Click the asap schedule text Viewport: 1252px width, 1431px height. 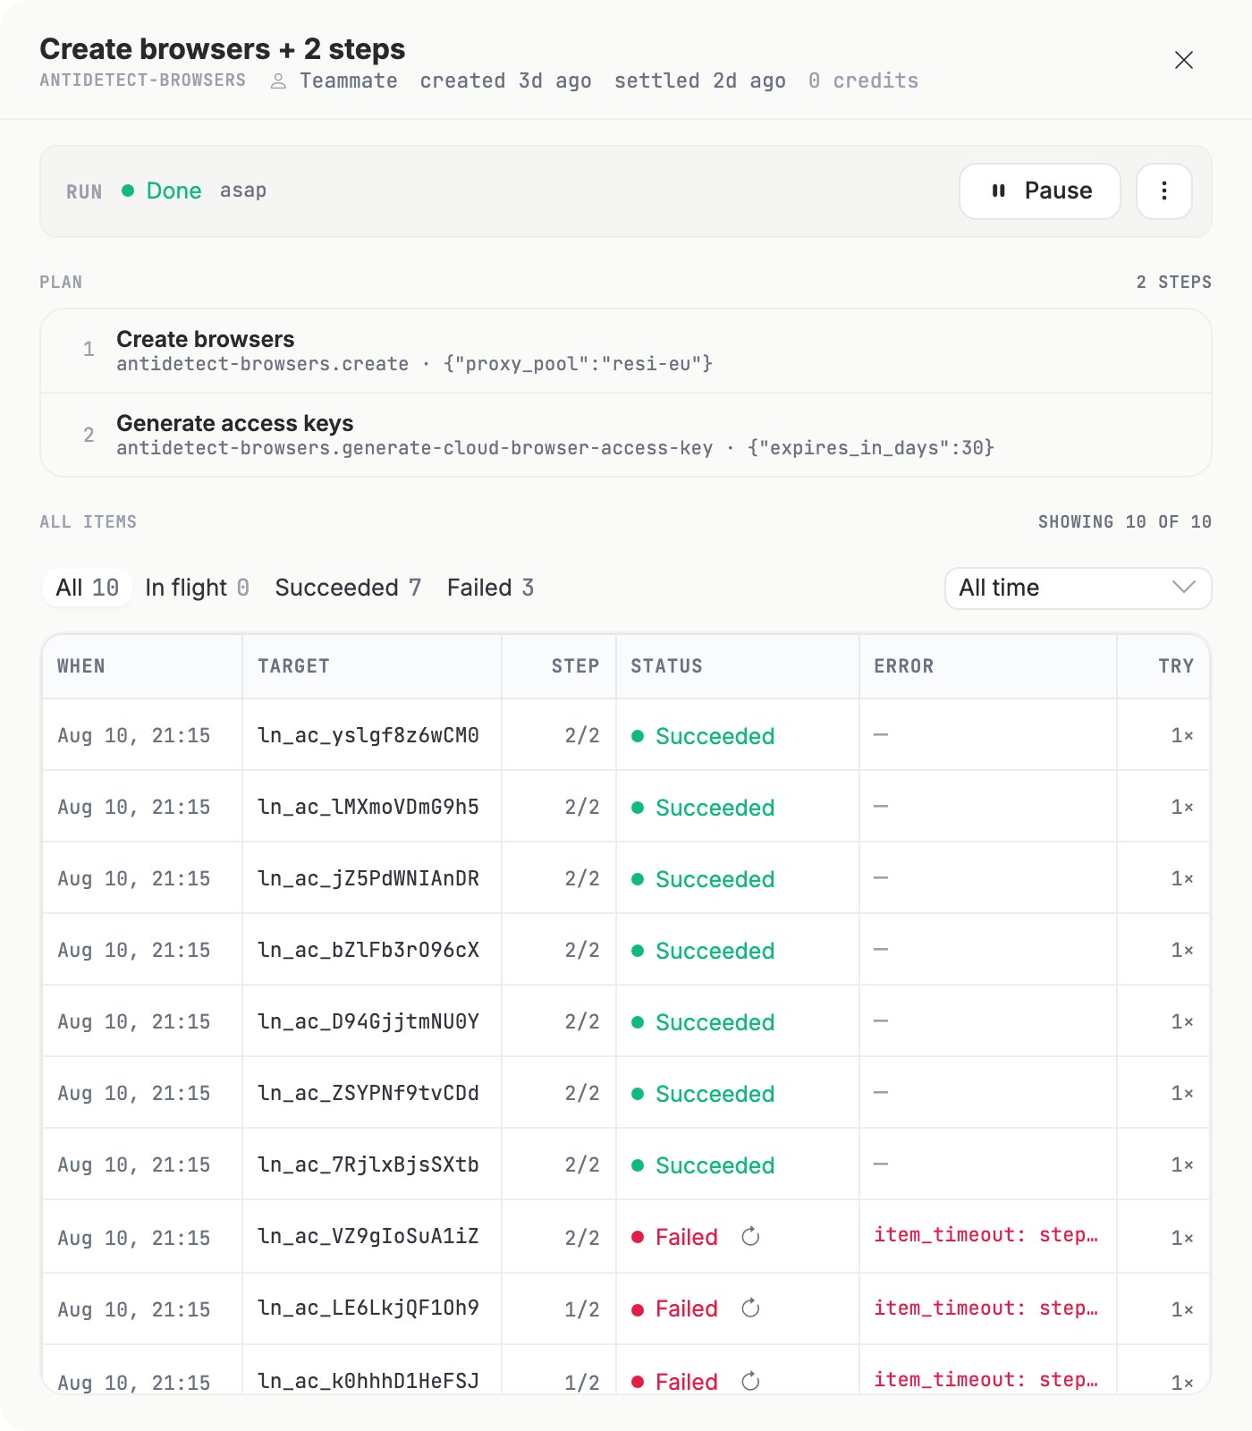tap(243, 191)
